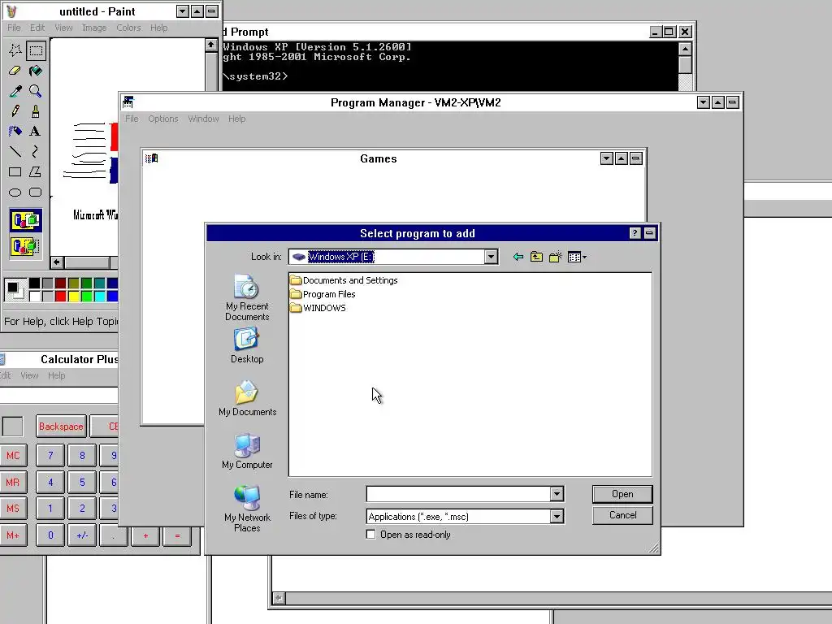
Task: Click the Open button
Action: (x=622, y=494)
